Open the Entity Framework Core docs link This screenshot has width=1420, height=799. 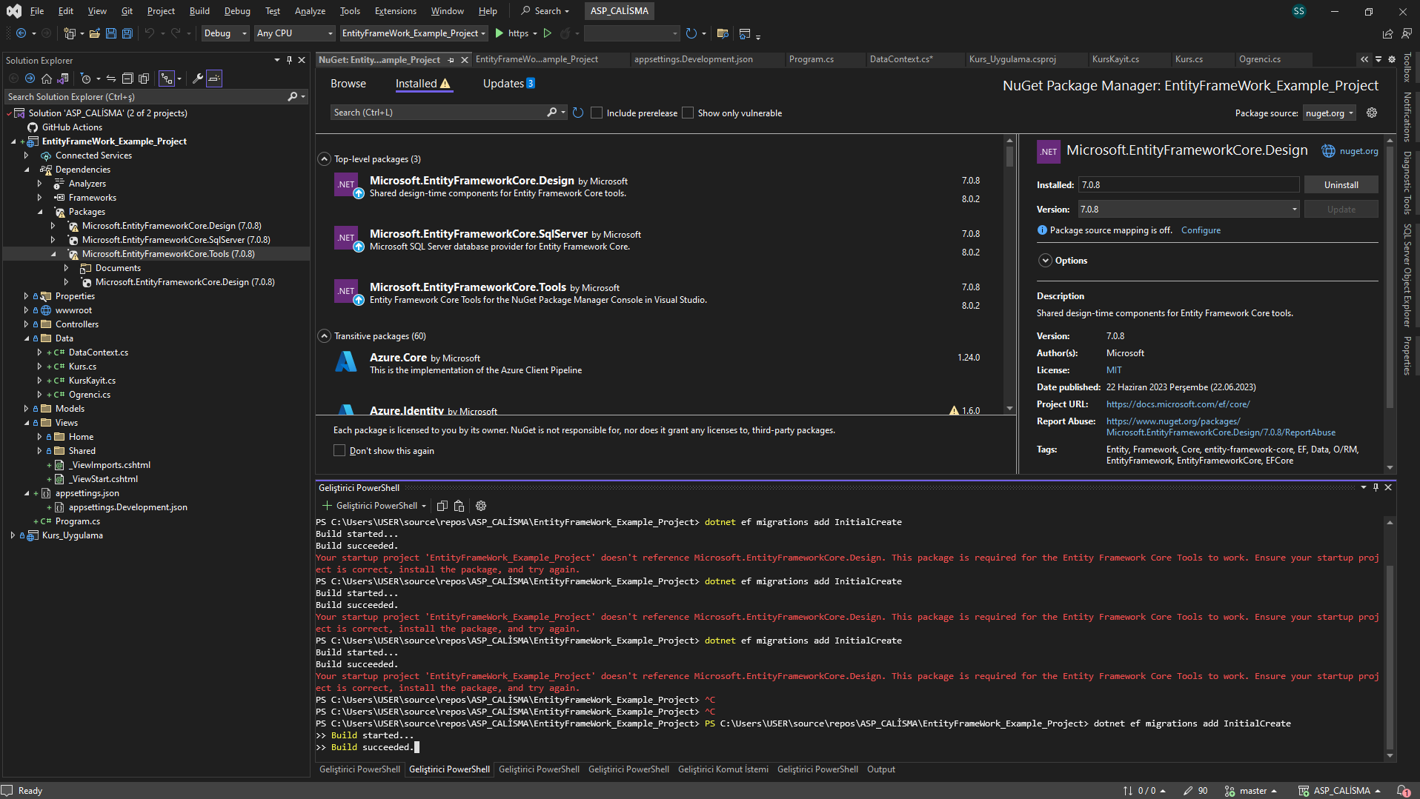(1178, 404)
